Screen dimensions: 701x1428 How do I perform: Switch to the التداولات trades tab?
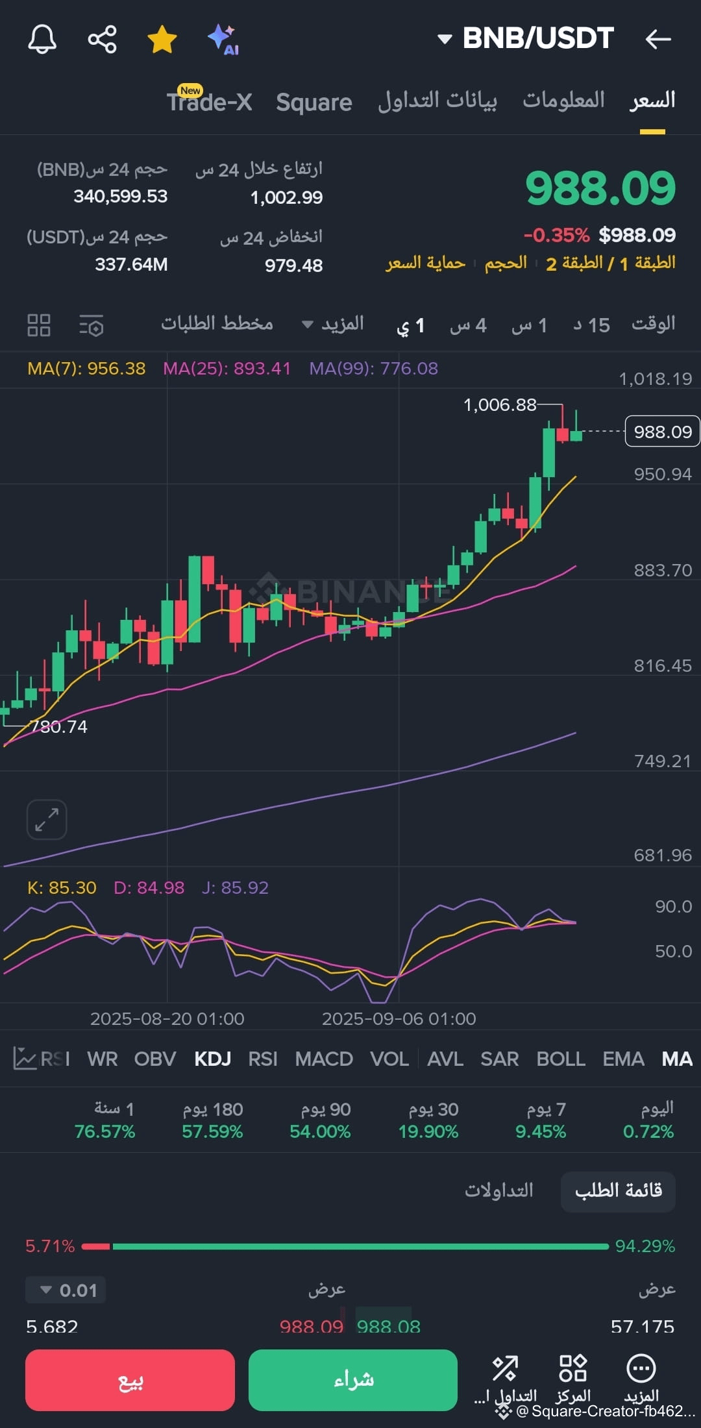click(x=498, y=1190)
